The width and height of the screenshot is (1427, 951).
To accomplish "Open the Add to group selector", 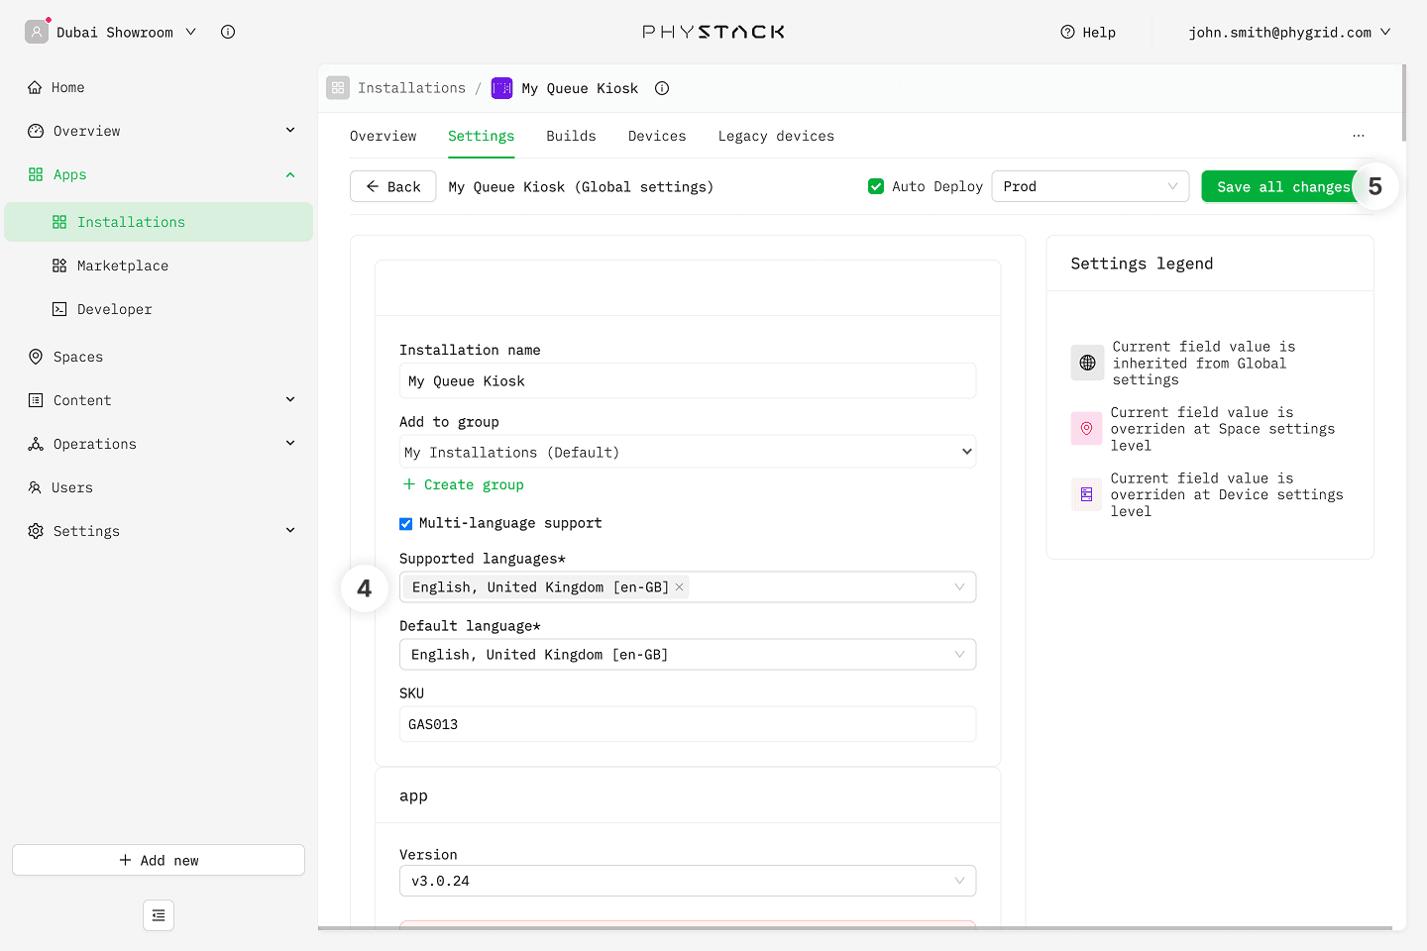I will coord(687,452).
